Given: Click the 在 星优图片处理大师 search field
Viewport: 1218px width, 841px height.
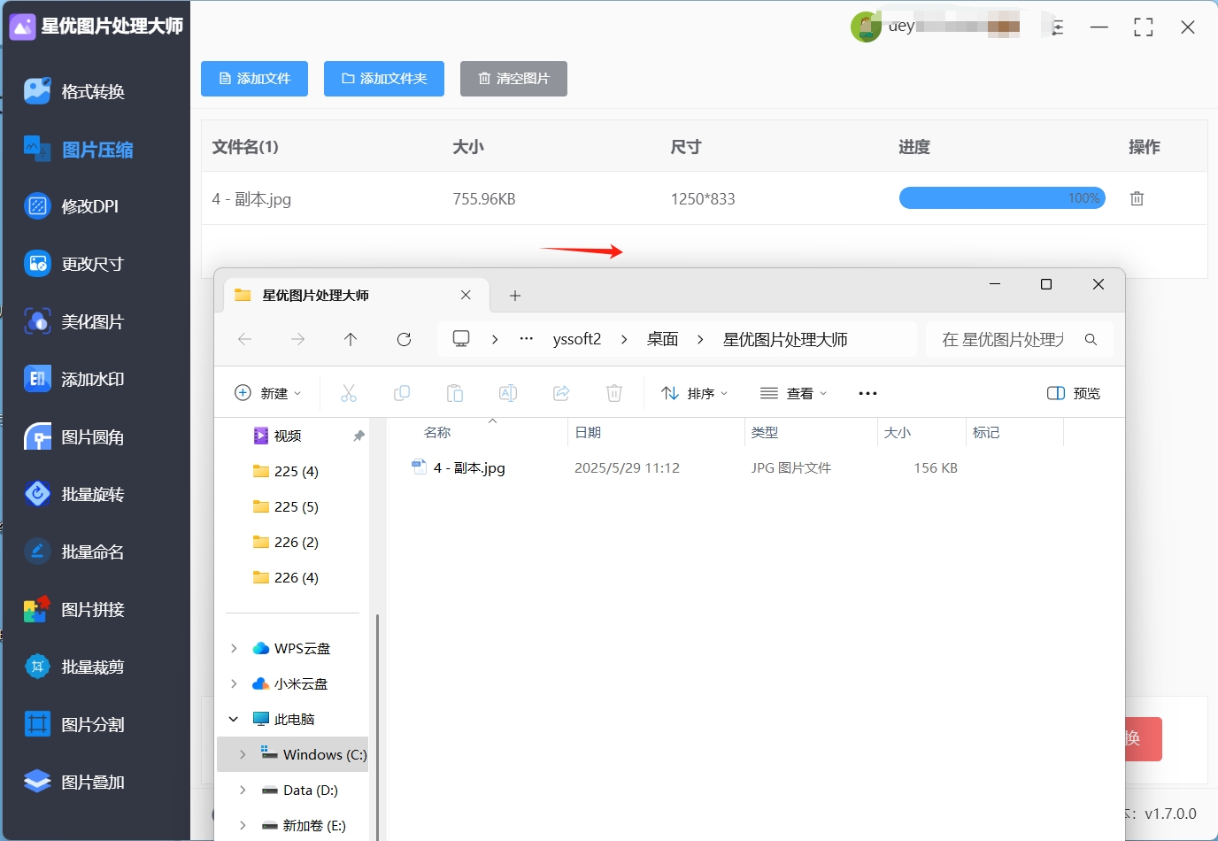Looking at the screenshot, I should (1020, 339).
